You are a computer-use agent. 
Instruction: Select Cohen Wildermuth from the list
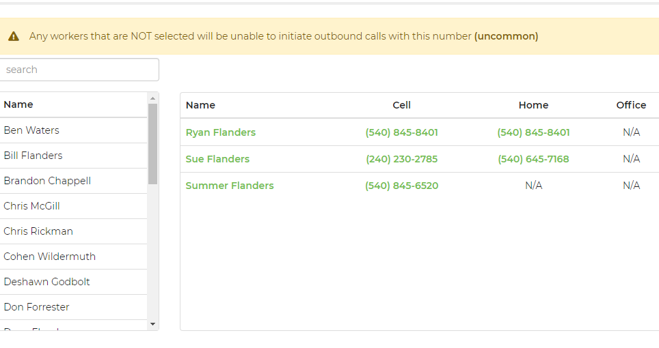click(49, 257)
